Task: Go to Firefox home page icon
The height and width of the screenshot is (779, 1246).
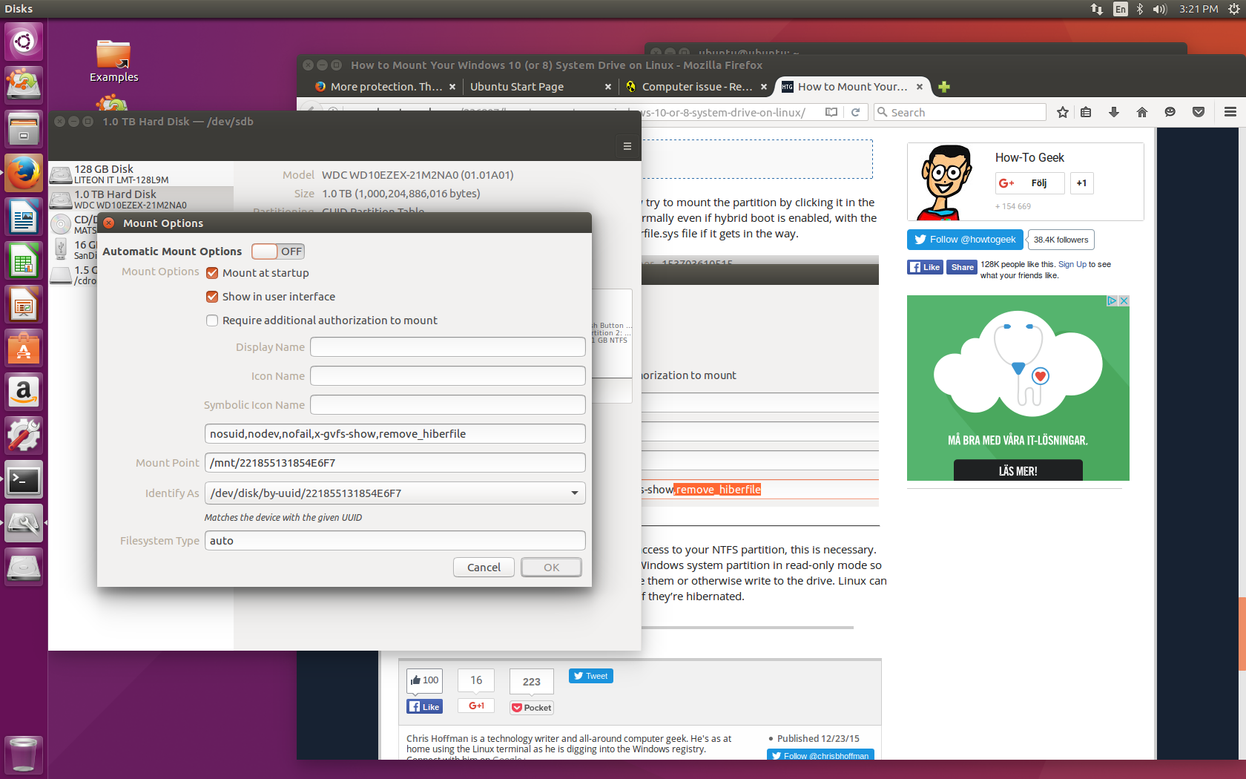Action: click(1142, 112)
